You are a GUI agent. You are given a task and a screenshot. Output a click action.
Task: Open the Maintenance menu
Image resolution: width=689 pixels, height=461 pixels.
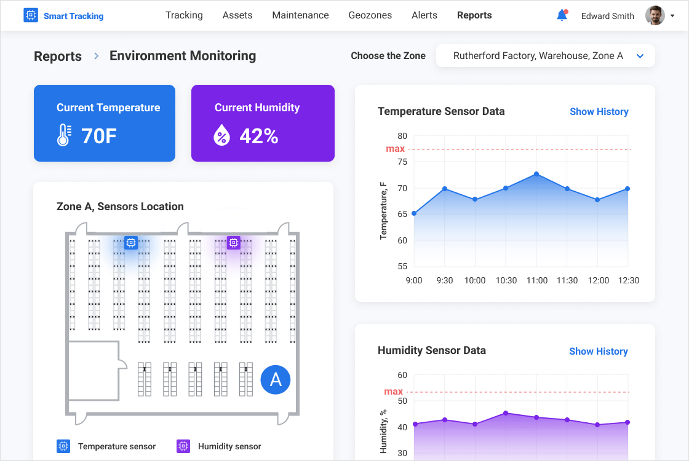300,15
